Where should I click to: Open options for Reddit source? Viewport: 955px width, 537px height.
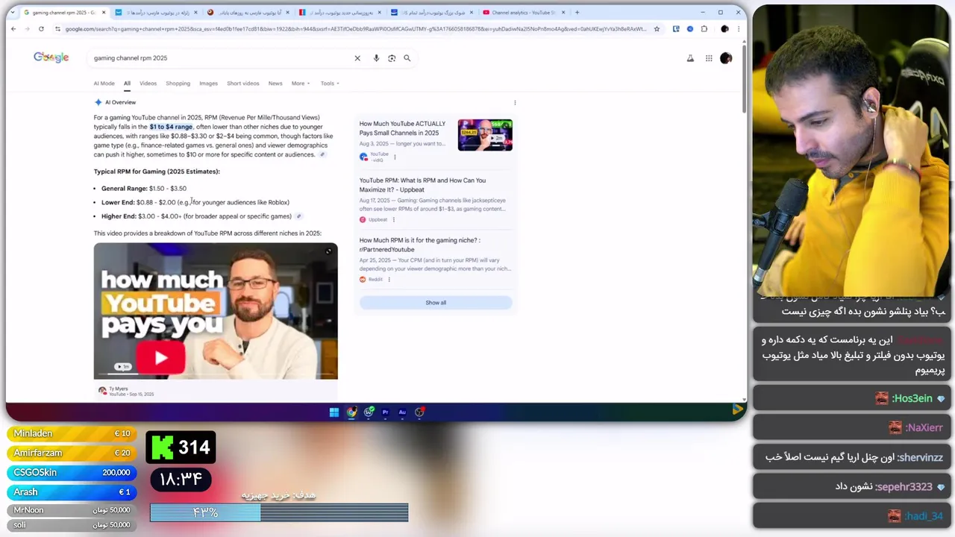pos(389,280)
